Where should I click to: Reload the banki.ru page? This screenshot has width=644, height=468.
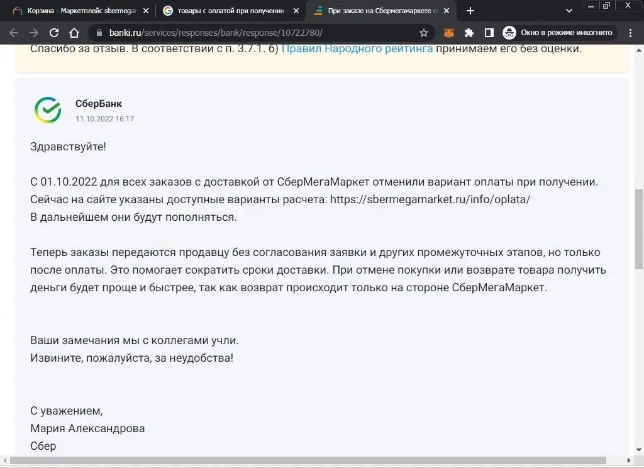(x=54, y=33)
